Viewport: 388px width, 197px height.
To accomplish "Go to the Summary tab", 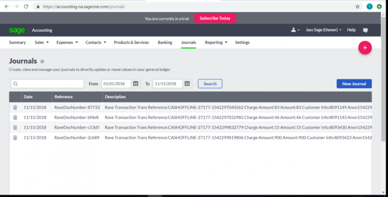I will [x=18, y=42].
